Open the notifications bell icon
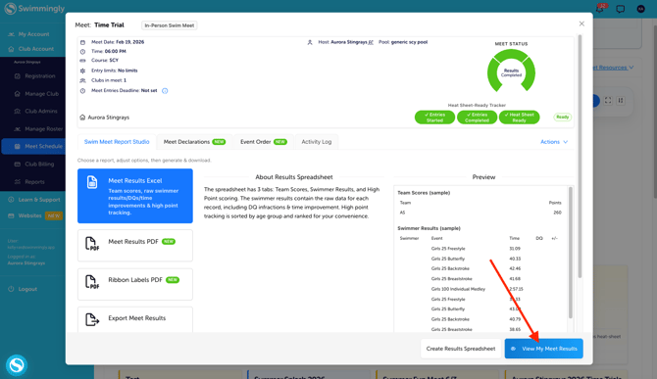Image resolution: width=657 pixels, height=379 pixels. click(x=600, y=9)
